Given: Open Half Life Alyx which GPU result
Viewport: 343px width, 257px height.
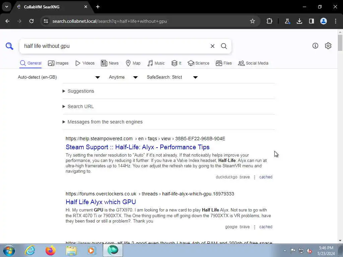Looking at the screenshot, I should (101, 202).
